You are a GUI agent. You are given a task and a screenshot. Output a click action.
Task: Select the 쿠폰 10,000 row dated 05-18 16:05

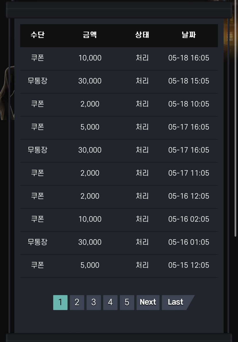119,58
